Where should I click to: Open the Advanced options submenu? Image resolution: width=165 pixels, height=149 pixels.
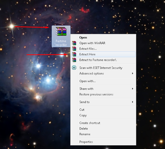point(103,73)
